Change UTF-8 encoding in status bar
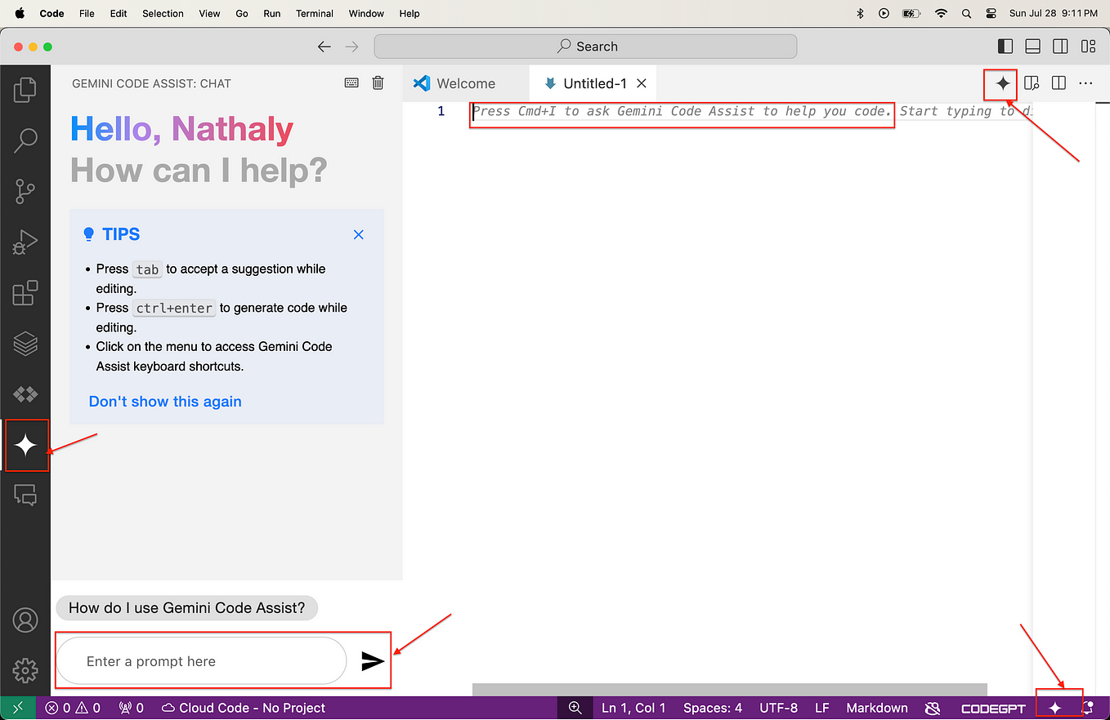Screen dimensions: 1110x720 (x=778, y=708)
